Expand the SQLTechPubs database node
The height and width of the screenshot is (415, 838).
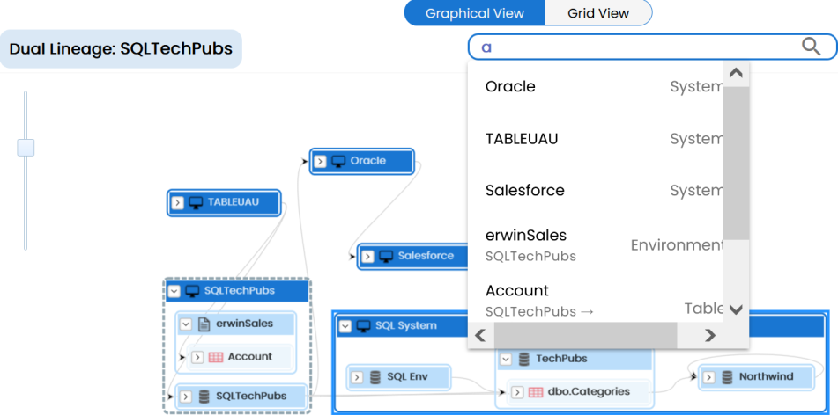[x=185, y=397]
